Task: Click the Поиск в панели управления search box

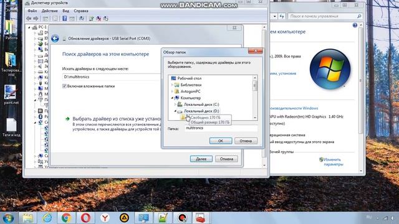Action: 325,16
